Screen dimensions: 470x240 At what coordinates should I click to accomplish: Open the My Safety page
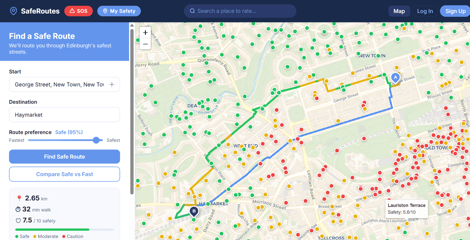pyautogui.click(x=119, y=11)
